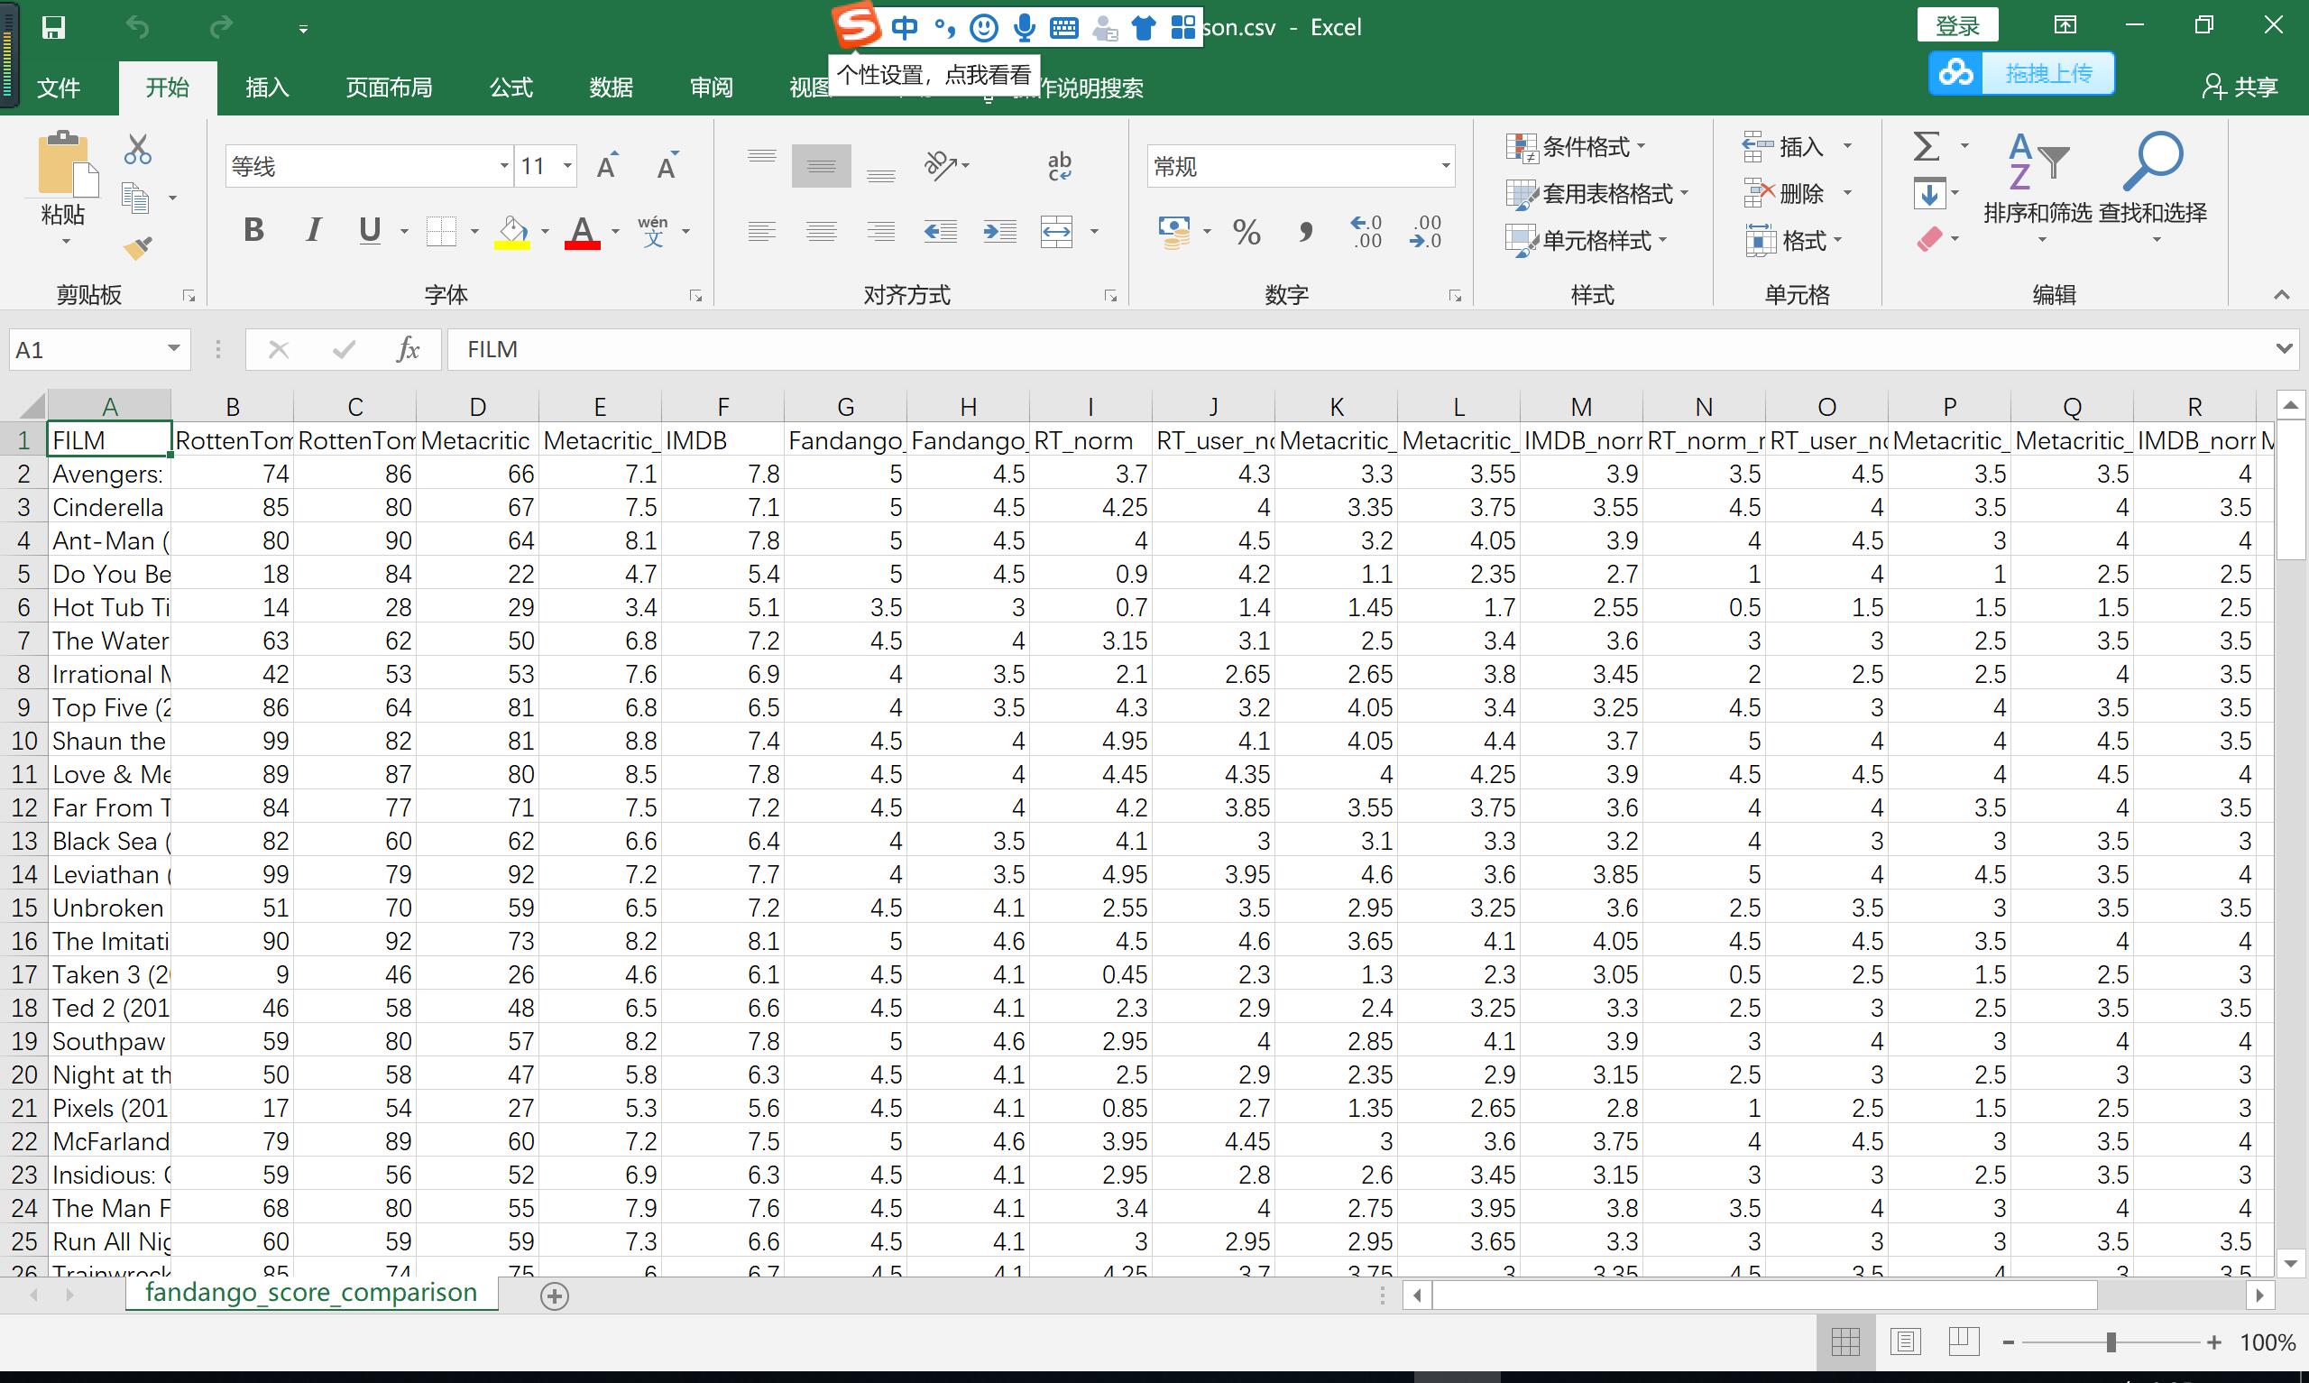Click the 登录 sign-in button
Image resolution: width=2309 pixels, height=1383 pixels.
[1957, 26]
